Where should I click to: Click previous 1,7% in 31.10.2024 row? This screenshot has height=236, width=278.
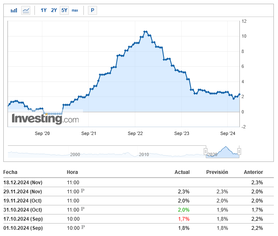pos(257,210)
